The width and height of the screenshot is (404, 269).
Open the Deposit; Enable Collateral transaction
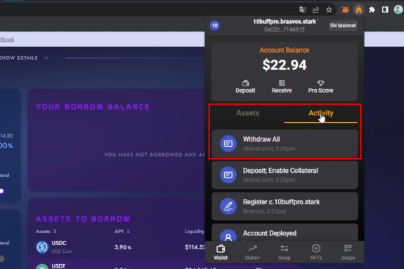tap(285, 175)
